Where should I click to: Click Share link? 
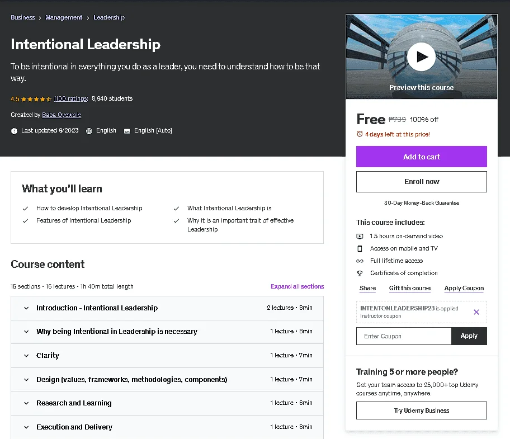367,288
